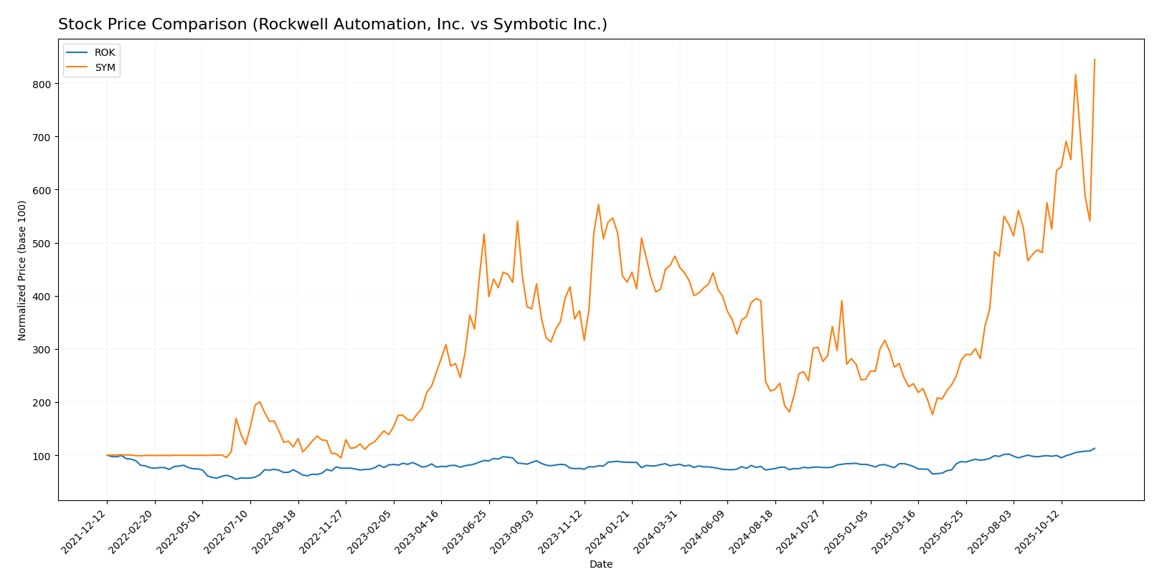Click the blue ROK legend line swatch
Screen dimensions: 1162x587
(77, 53)
